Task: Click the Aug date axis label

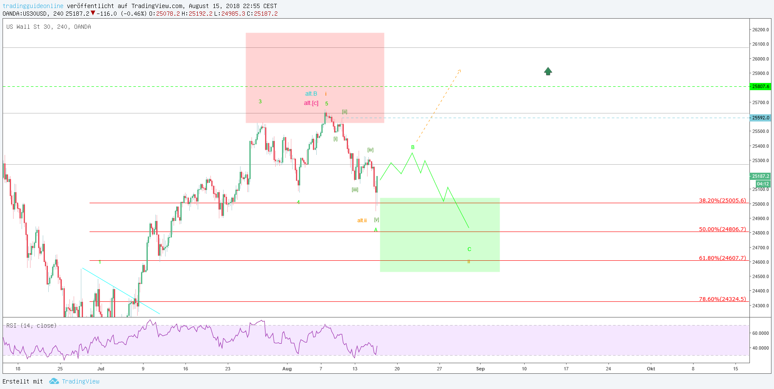Action: (x=287, y=369)
